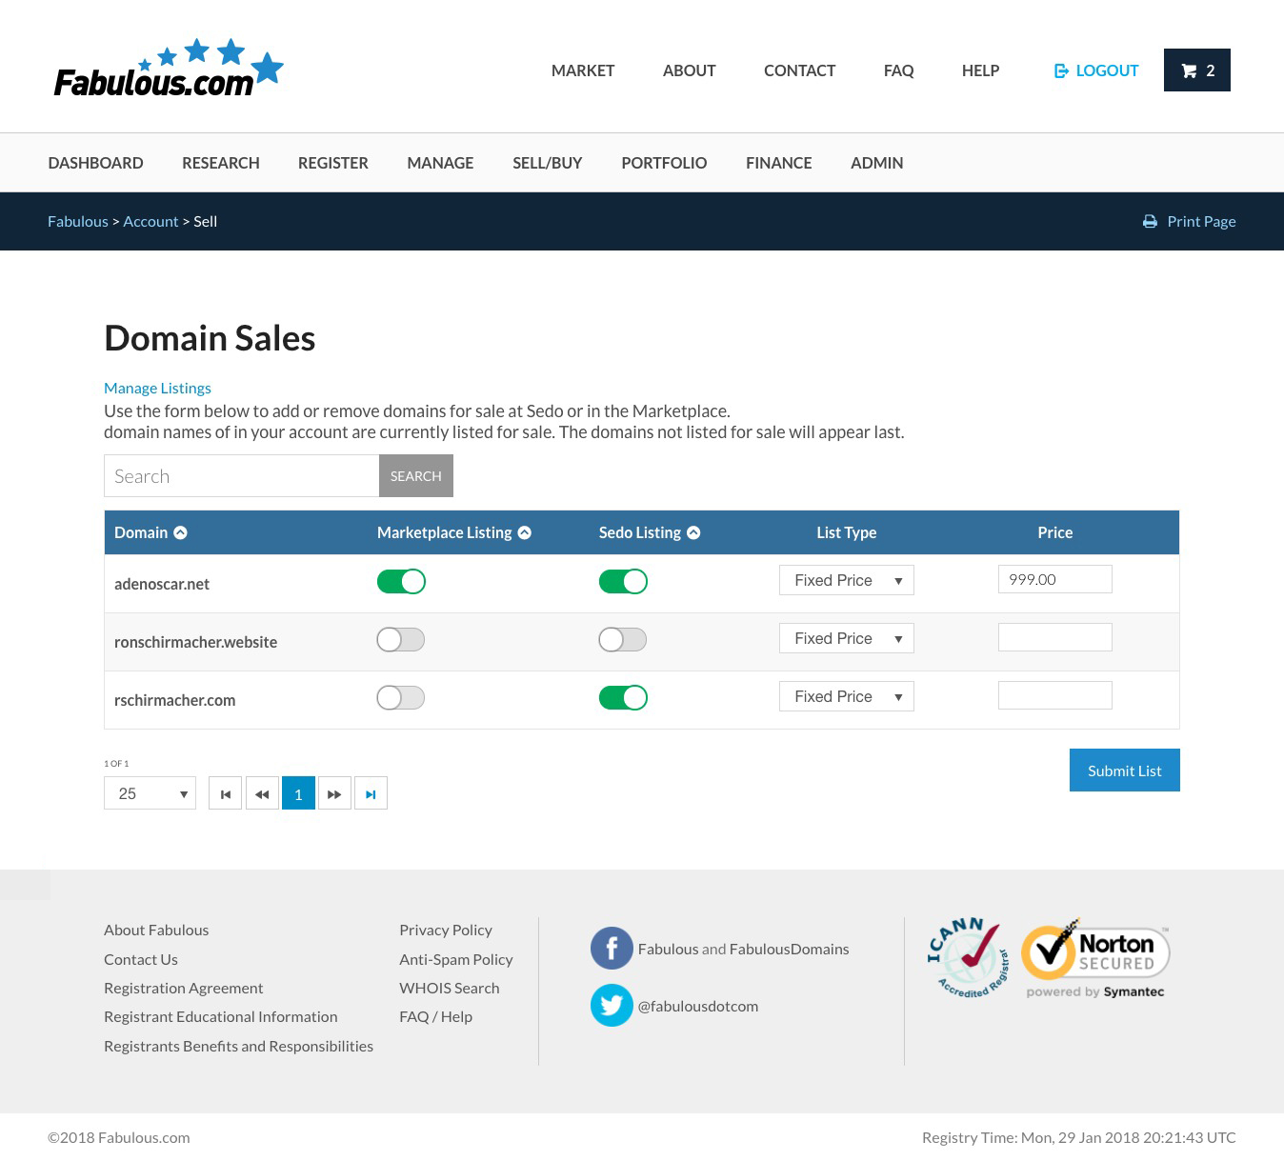Open the Research menu
The image size is (1284, 1161).
pyautogui.click(x=221, y=163)
